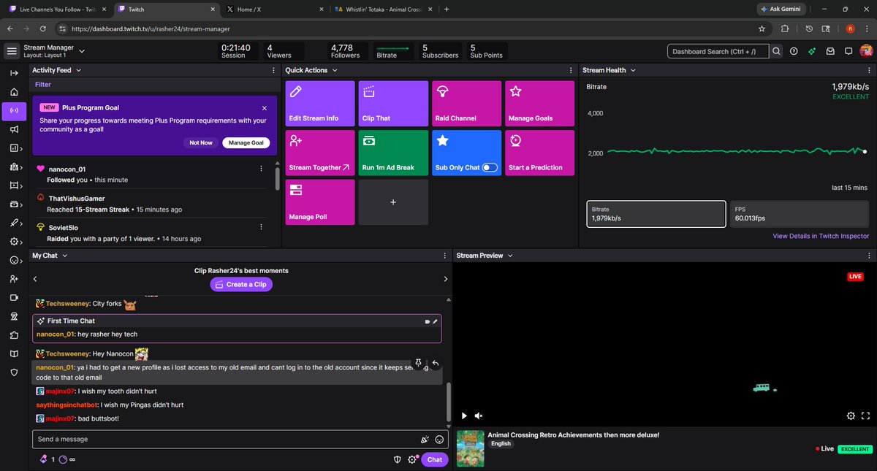
Task: Expand the Stream Manager layout dropdown
Action: [82, 51]
